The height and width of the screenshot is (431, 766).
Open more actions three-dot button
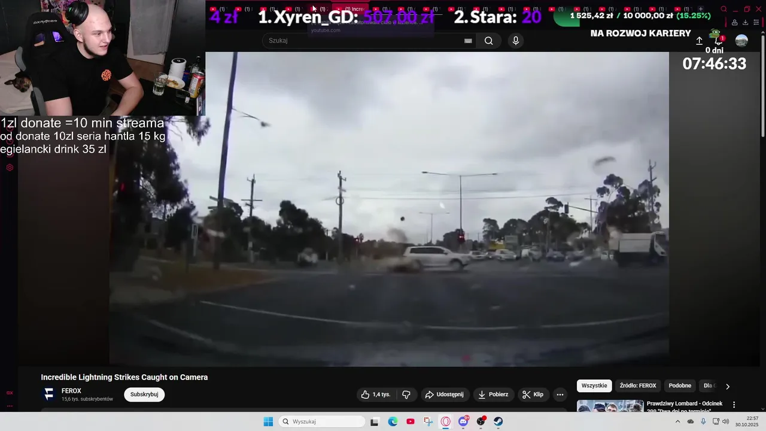tap(560, 394)
